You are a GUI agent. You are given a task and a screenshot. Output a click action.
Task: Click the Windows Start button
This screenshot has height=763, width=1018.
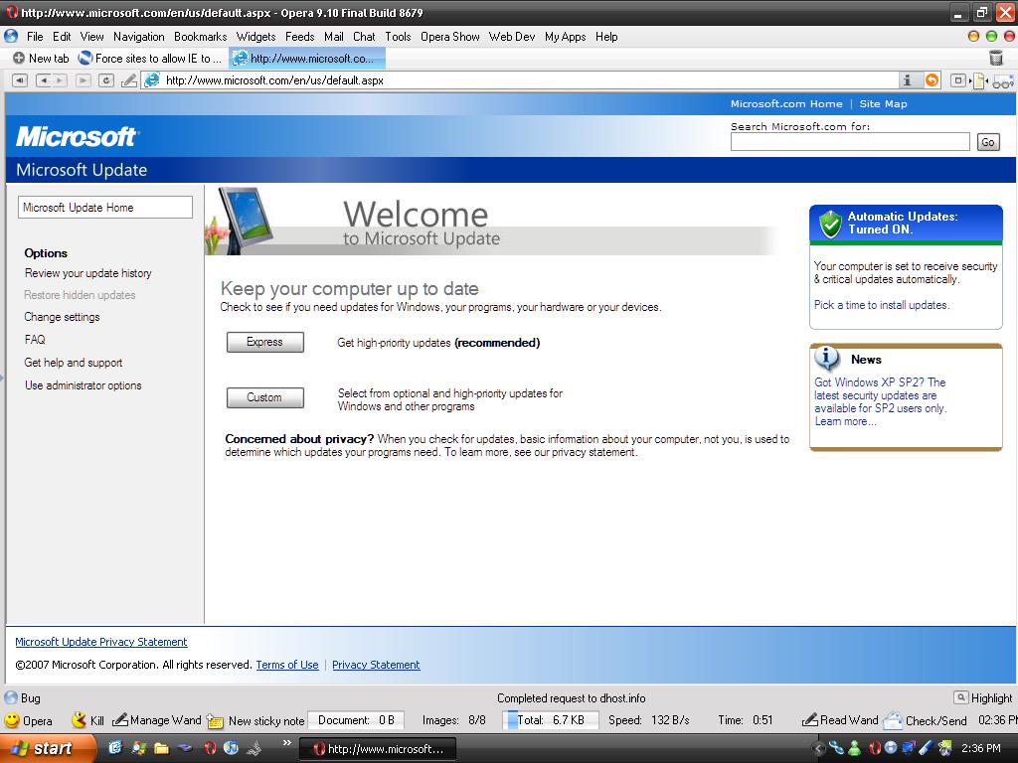pyautogui.click(x=44, y=748)
